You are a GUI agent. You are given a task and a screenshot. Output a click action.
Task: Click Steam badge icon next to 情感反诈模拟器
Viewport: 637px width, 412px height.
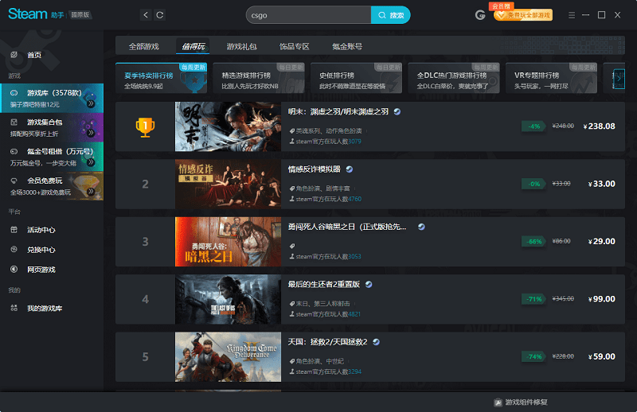coord(349,169)
